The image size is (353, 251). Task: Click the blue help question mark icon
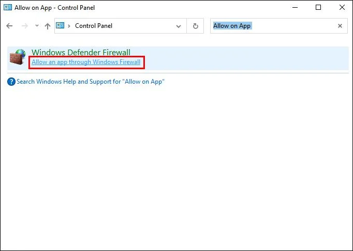click(x=11, y=82)
